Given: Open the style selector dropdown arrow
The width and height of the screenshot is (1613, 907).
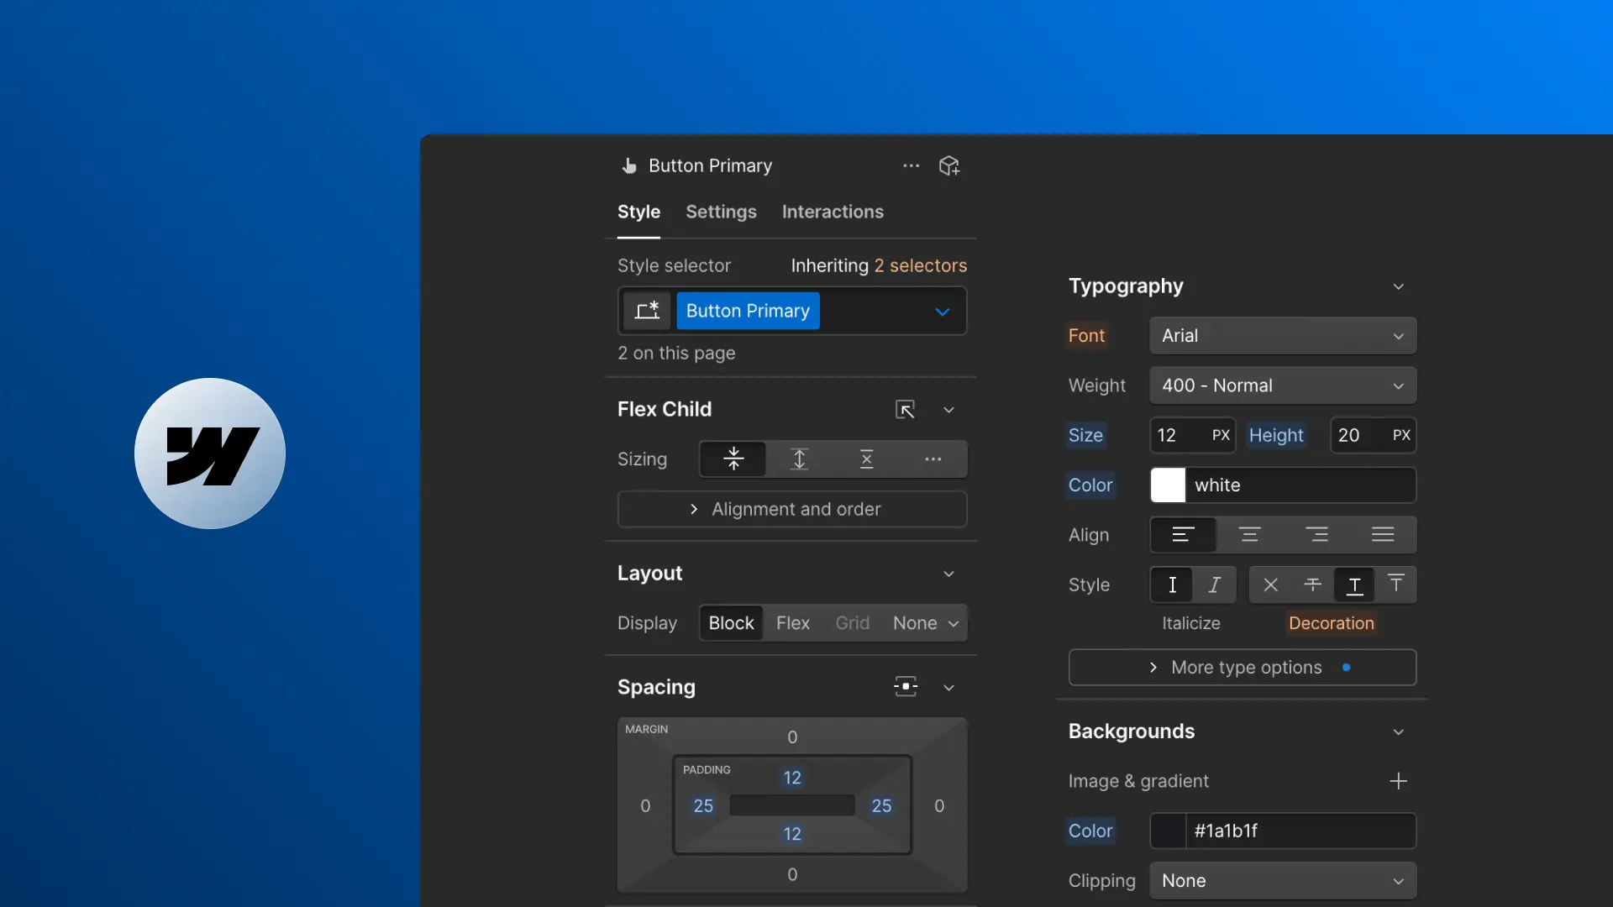Looking at the screenshot, I should pyautogui.click(x=943, y=312).
